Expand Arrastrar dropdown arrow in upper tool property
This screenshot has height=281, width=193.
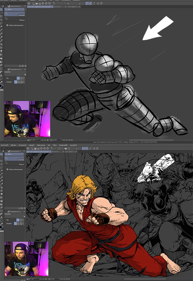tap(24, 82)
